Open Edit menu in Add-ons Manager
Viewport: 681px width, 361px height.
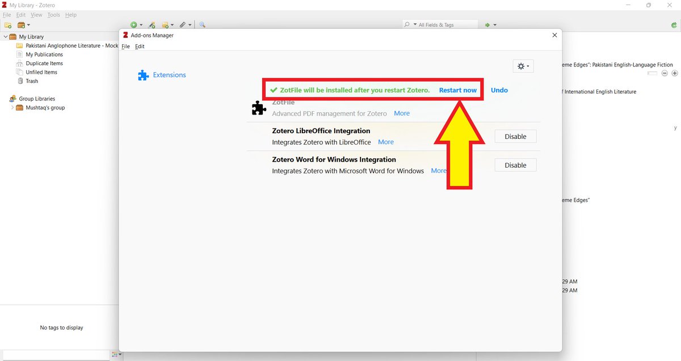click(x=140, y=46)
